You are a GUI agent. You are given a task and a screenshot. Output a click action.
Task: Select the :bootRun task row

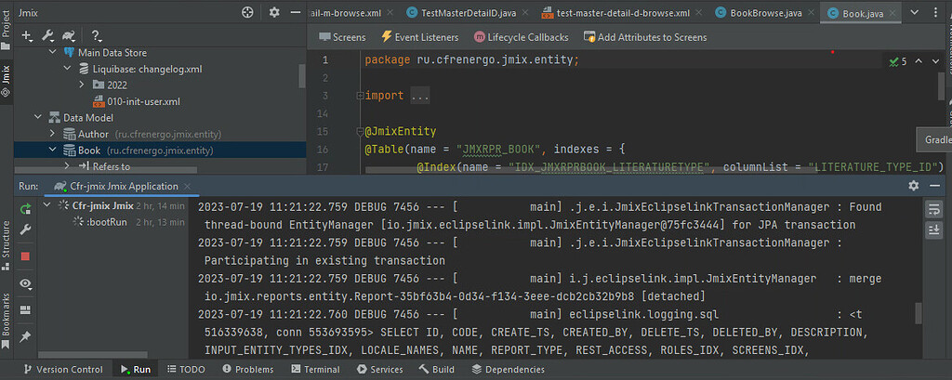(x=128, y=222)
